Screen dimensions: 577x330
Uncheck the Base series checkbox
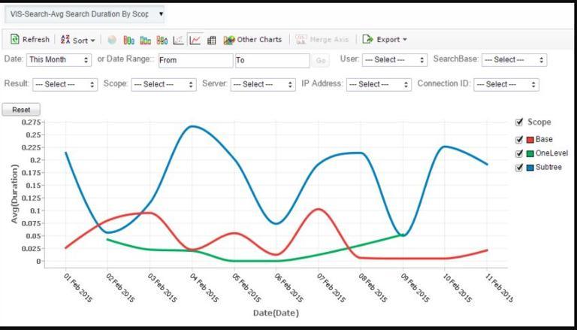pyautogui.click(x=519, y=140)
